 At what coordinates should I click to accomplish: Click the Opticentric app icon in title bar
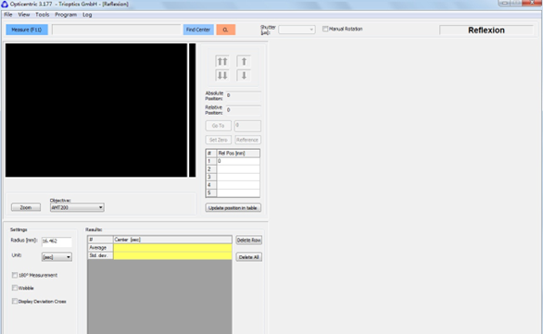pyautogui.click(x=5, y=4)
